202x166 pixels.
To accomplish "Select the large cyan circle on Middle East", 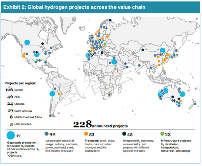I will [x=114, y=61].
